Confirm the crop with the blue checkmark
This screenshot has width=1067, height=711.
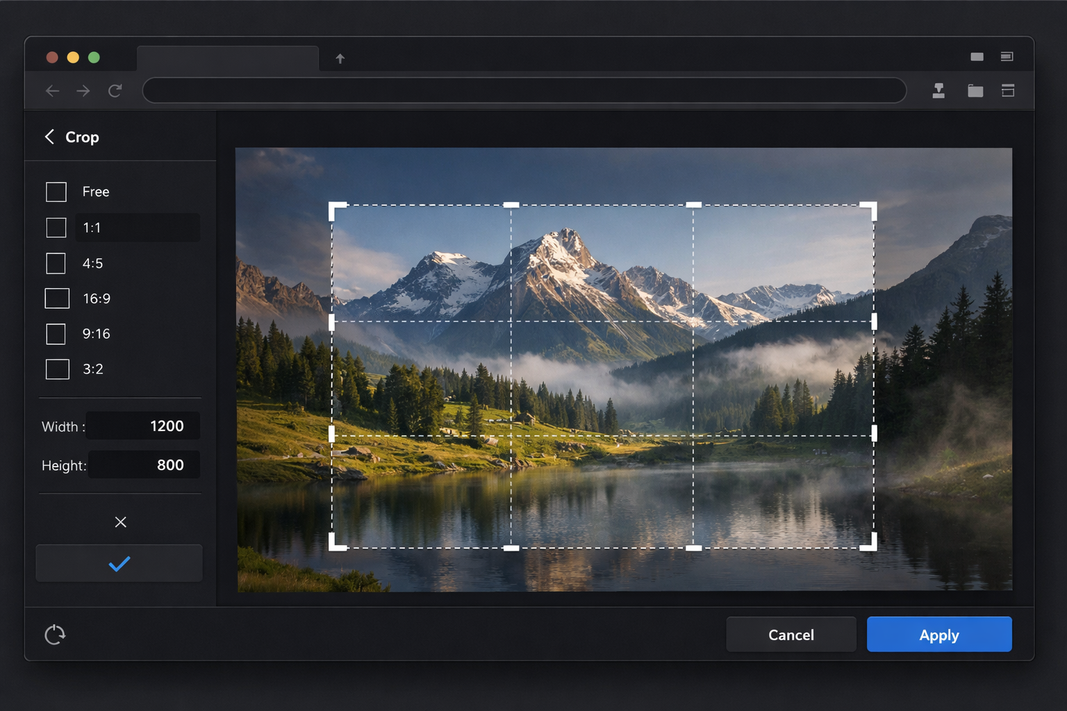coord(119,563)
